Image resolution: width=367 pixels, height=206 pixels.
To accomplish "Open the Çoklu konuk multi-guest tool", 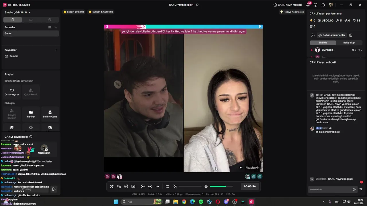I will [x=31, y=92].
